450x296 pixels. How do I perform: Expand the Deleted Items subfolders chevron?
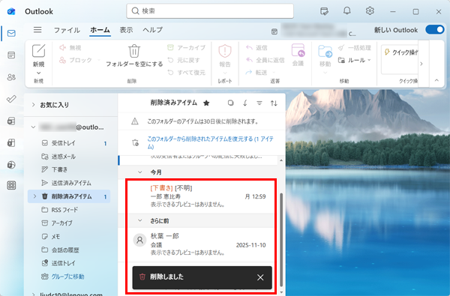pos(34,196)
